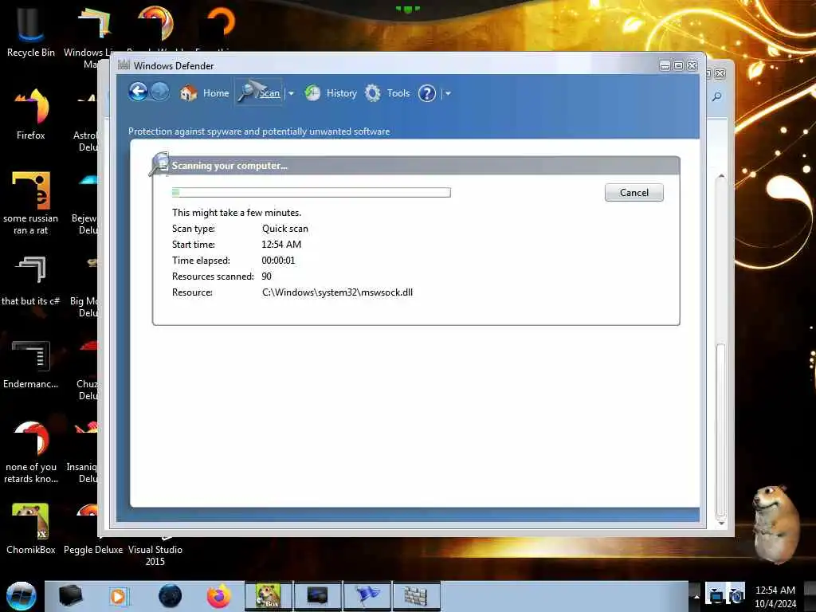
Task: Click the black box taskbar icon
Action: click(71, 596)
